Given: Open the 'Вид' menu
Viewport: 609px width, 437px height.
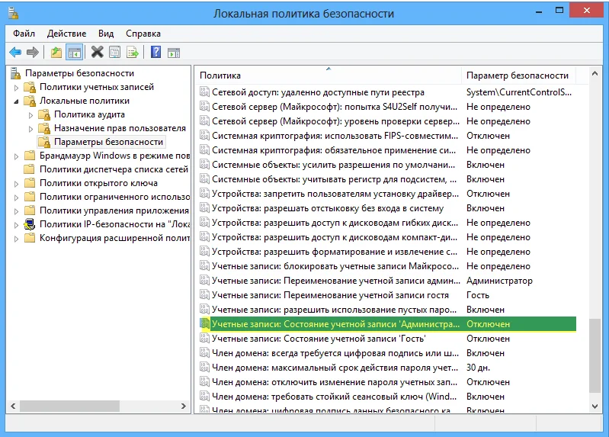Looking at the screenshot, I should pos(106,34).
